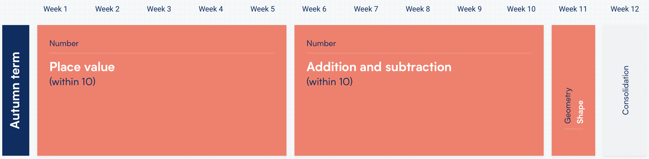Click the vertical Geometry text label
649x159 pixels.
click(x=568, y=106)
